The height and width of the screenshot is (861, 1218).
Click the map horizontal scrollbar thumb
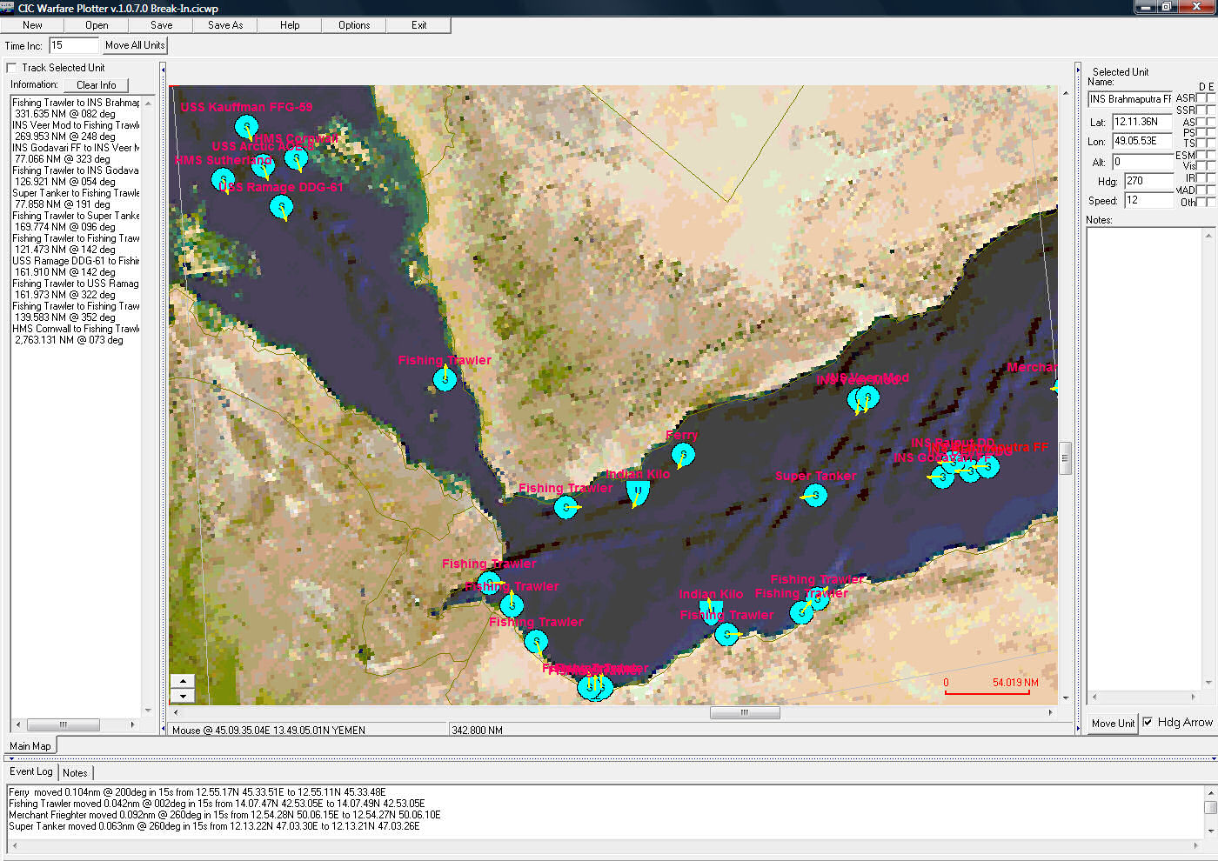[744, 712]
